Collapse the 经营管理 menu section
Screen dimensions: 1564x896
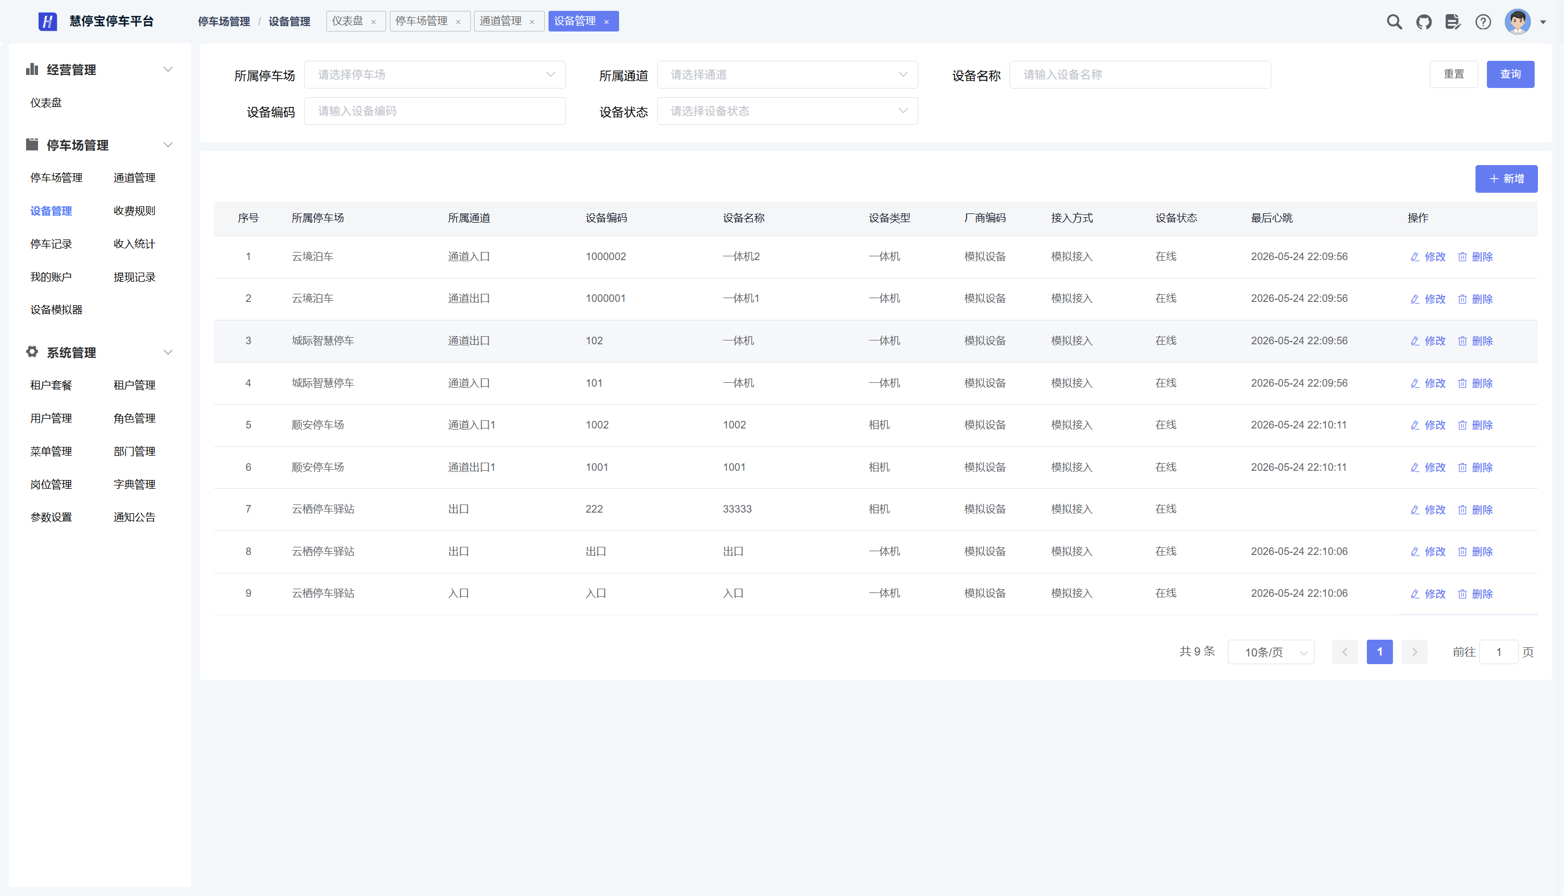point(167,70)
